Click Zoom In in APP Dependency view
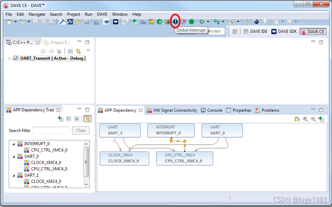The height and width of the screenshot is (207, 332). 305,119
